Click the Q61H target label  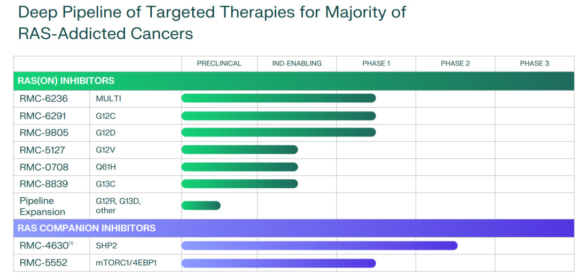click(106, 167)
